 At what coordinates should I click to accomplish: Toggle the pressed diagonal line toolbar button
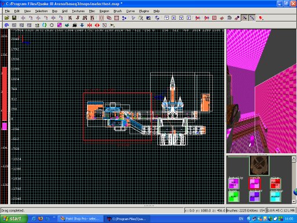pos(252,18)
